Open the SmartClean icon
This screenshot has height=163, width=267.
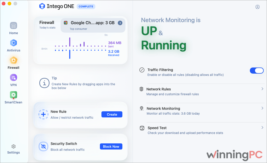[14, 95]
